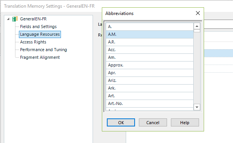Click the scroll down arrow in abbreviations list
The height and width of the screenshot is (143, 233).
coord(197,107)
